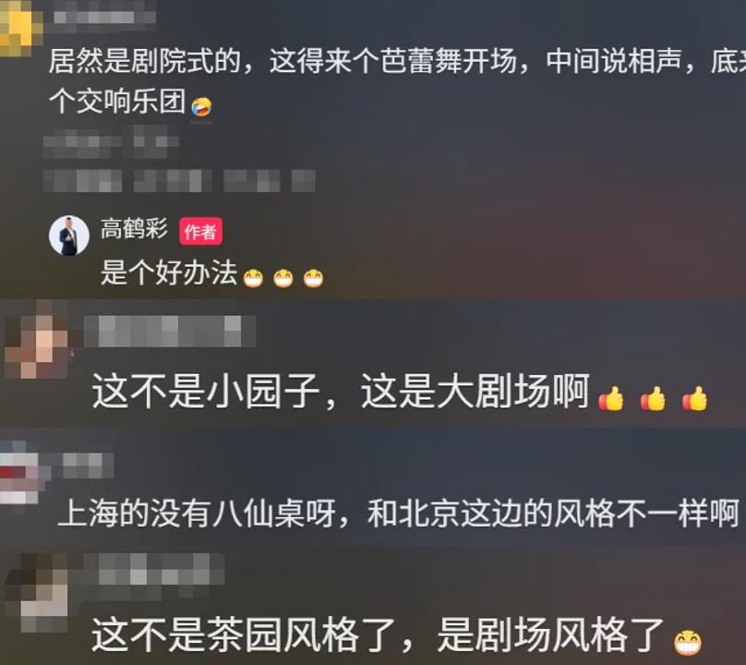Tap the laughing-crying emoji after 个交响乐团

click(201, 106)
